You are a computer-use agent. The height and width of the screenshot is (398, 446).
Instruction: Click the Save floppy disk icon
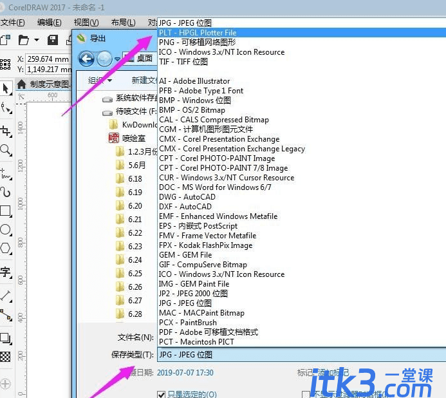53,40
